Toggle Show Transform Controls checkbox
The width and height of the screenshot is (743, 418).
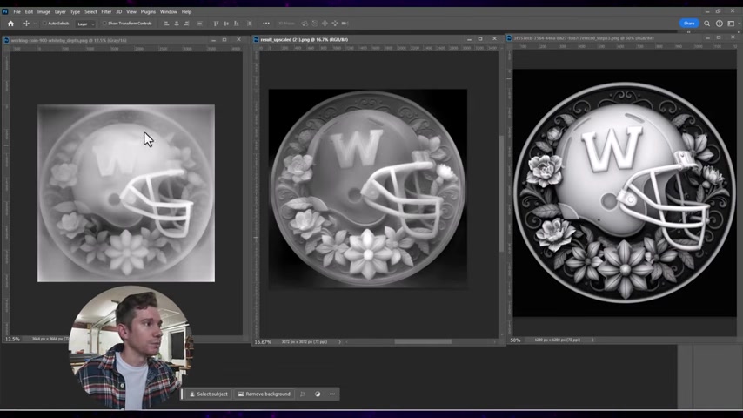click(105, 24)
